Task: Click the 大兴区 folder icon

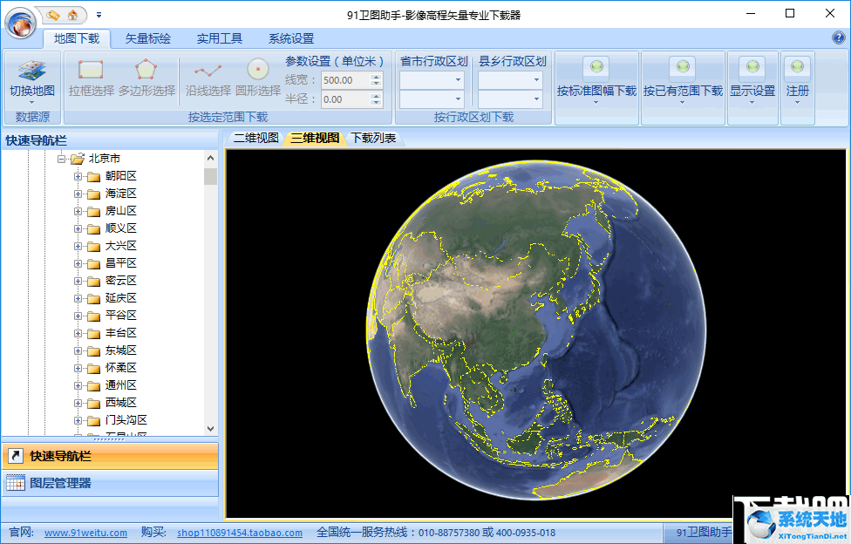Action: coord(94,246)
